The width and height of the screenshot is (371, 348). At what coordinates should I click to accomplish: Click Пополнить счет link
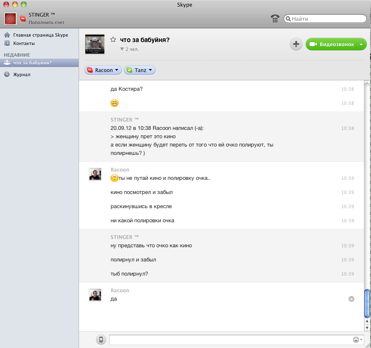click(x=47, y=22)
